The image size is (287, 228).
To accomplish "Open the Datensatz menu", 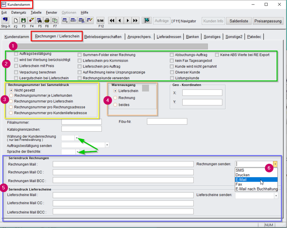I will point(19,12).
